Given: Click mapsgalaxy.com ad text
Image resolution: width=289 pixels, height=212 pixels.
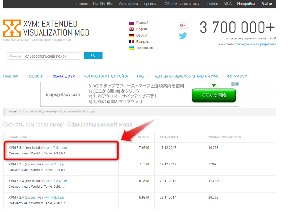Looking at the screenshot, I should (x=63, y=95).
